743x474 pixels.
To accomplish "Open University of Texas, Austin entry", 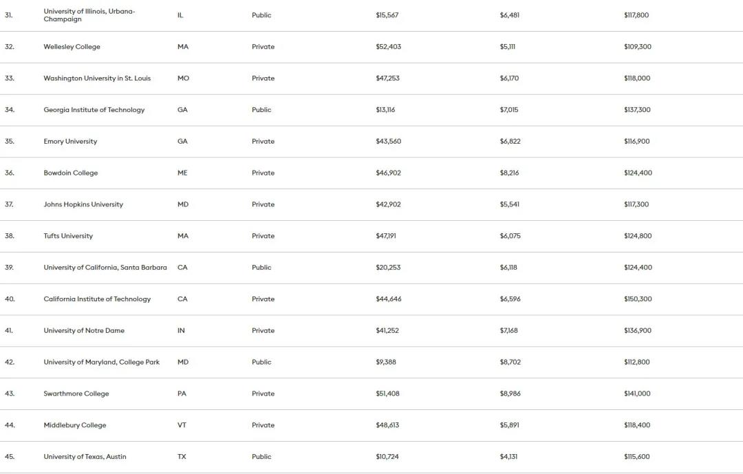I will tap(85, 457).
